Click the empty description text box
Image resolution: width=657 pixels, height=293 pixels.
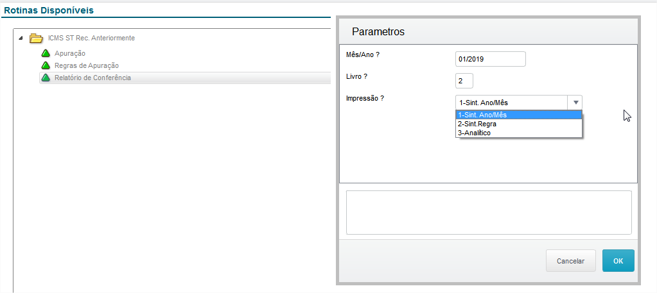(489, 212)
